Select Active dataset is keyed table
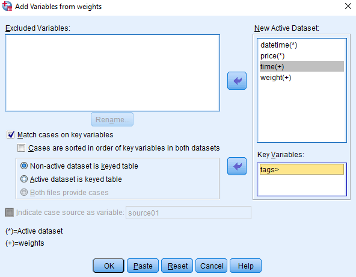The image size is (356, 277). pyautogui.click(x=24, y=179)
